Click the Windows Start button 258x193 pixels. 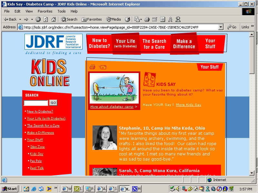[x=10, y=189]
